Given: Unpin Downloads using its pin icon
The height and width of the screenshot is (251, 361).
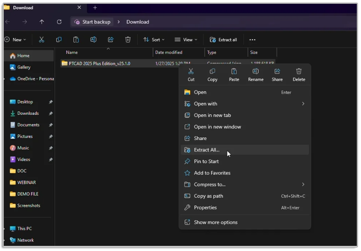Looking at the screenshot, I should 51,114.
